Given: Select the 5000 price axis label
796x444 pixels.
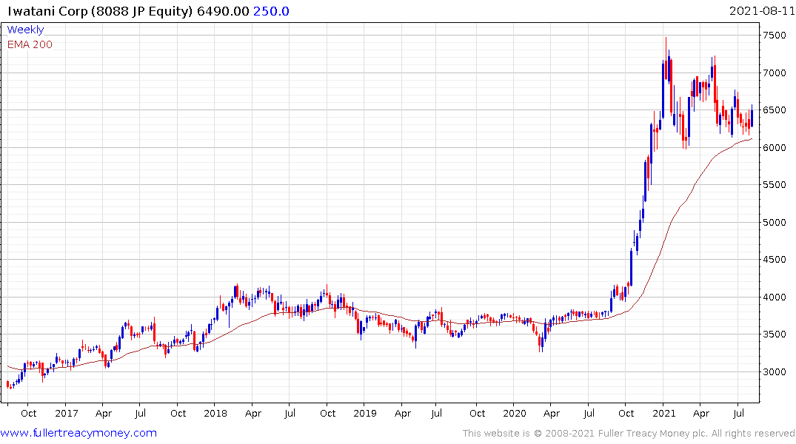Looking at the screenshot, I should tap(775, 222).
